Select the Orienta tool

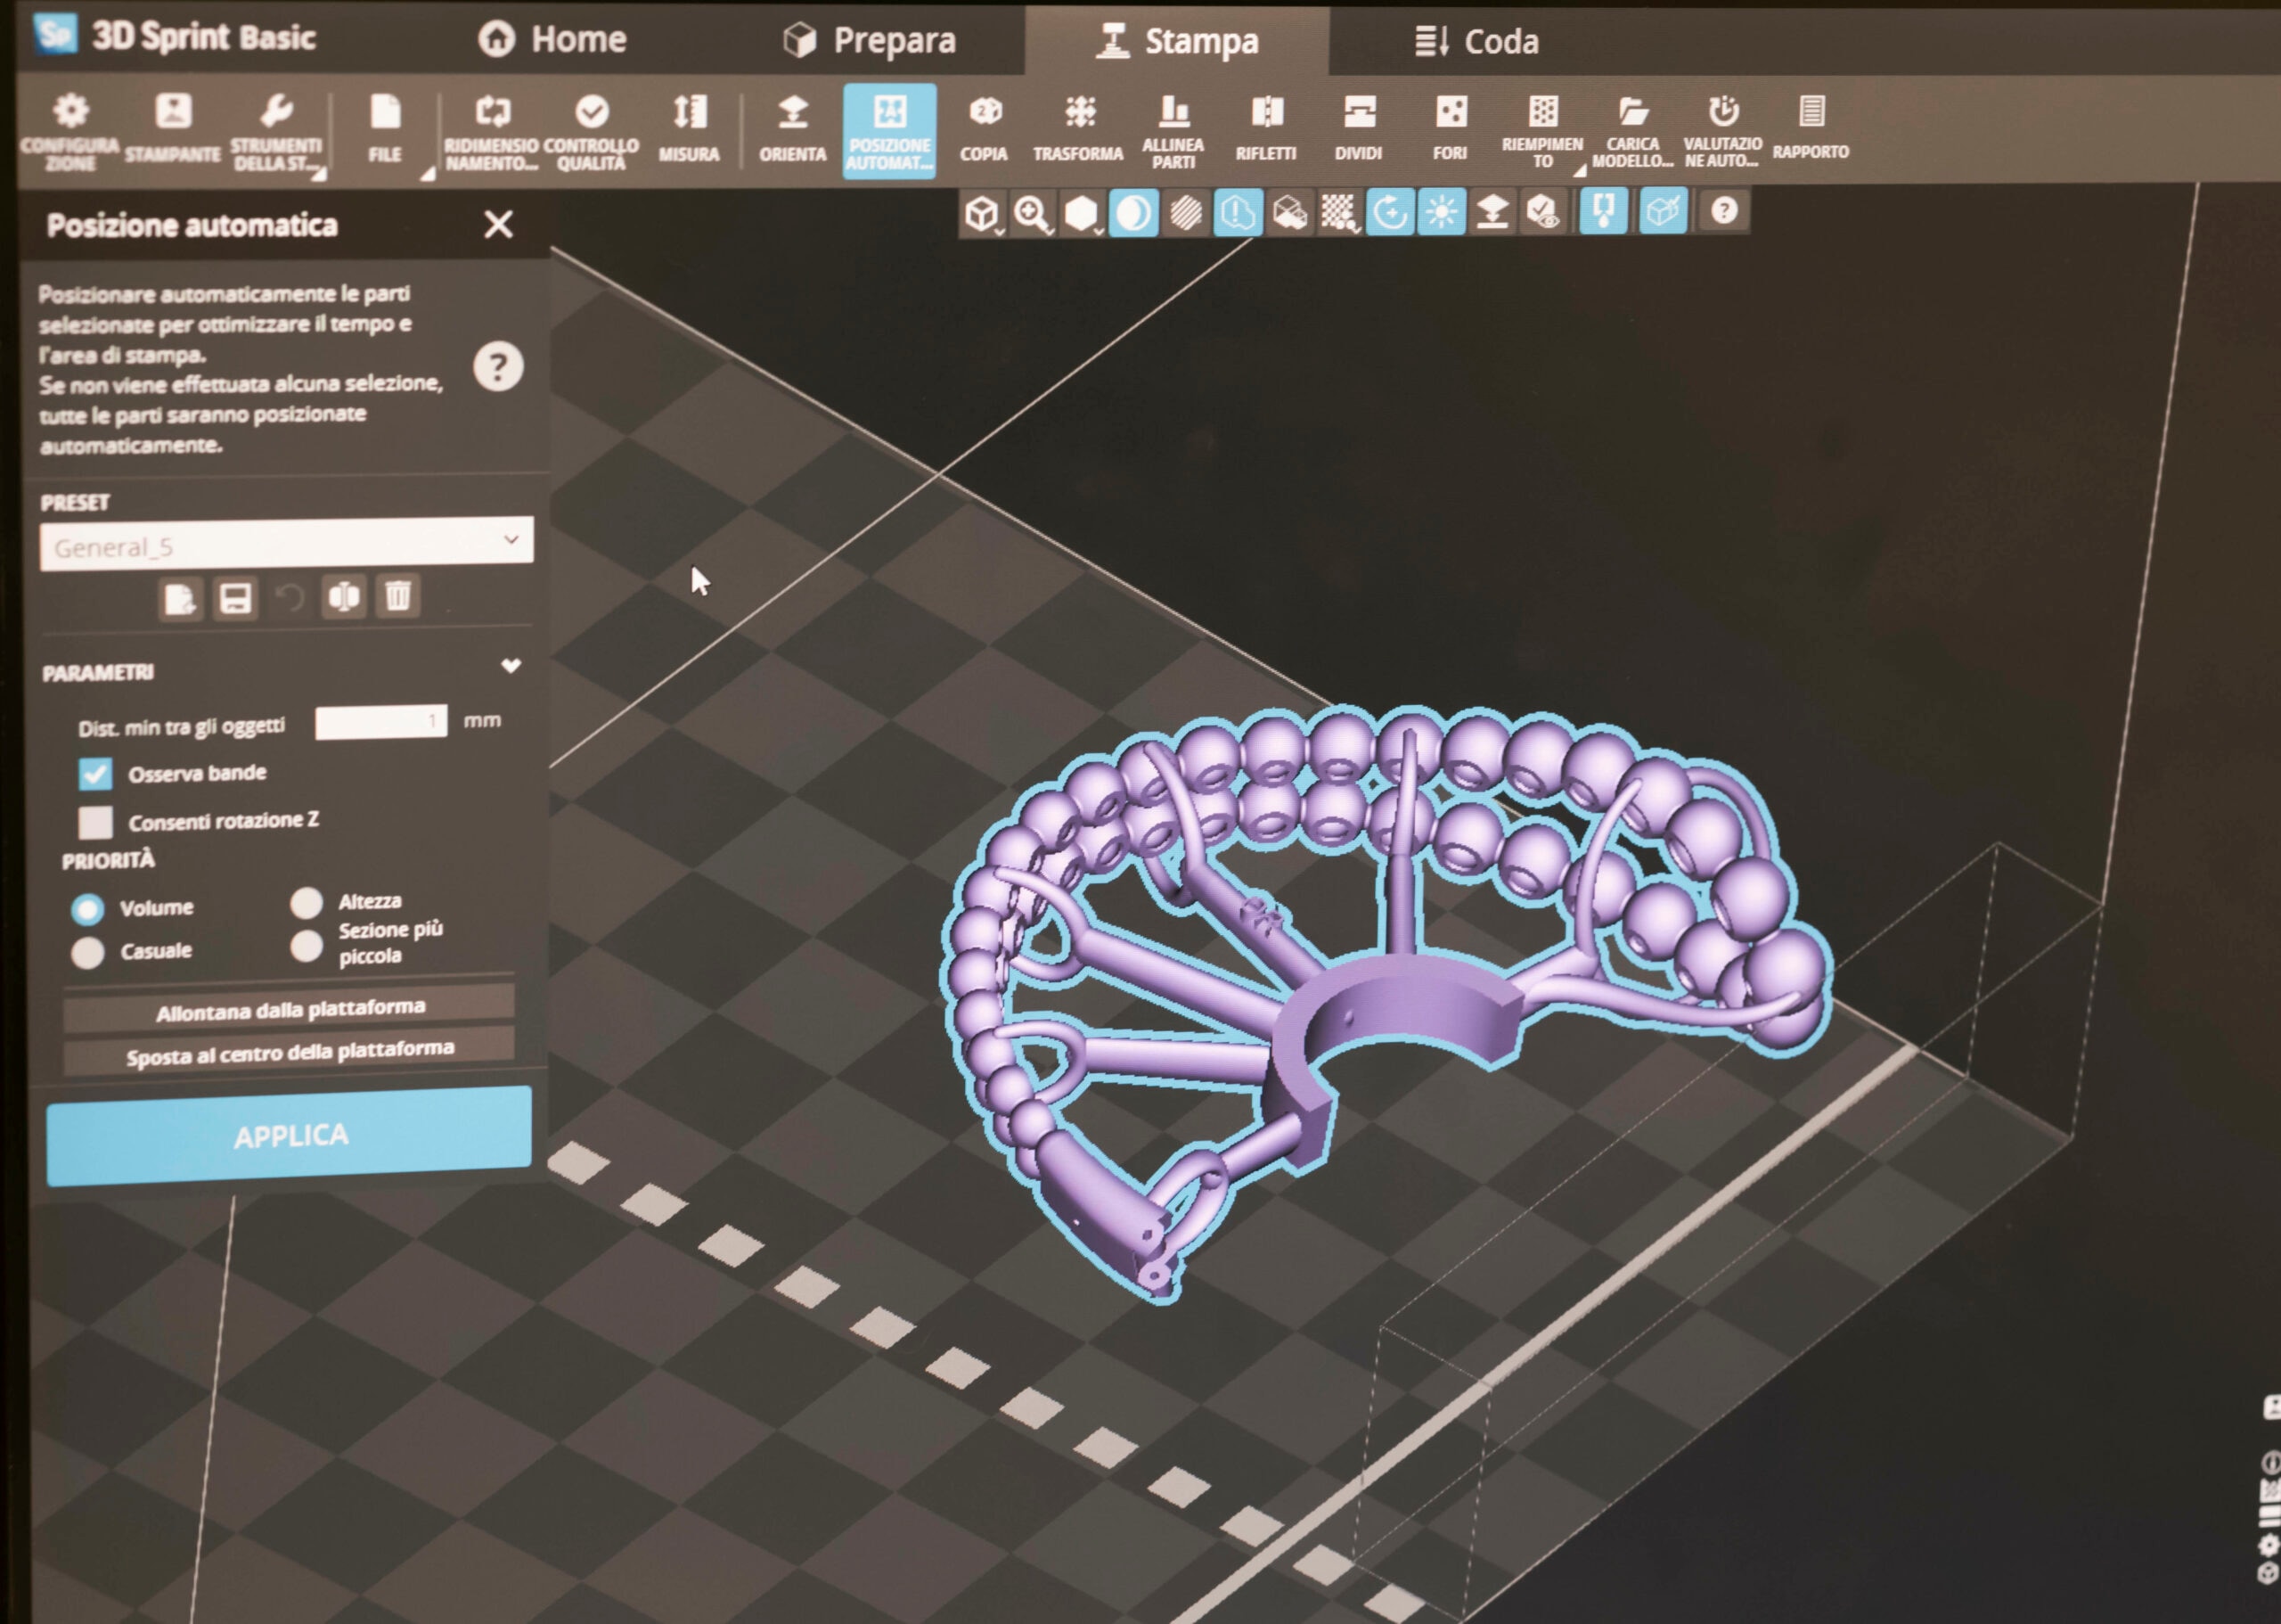(793, 130)
